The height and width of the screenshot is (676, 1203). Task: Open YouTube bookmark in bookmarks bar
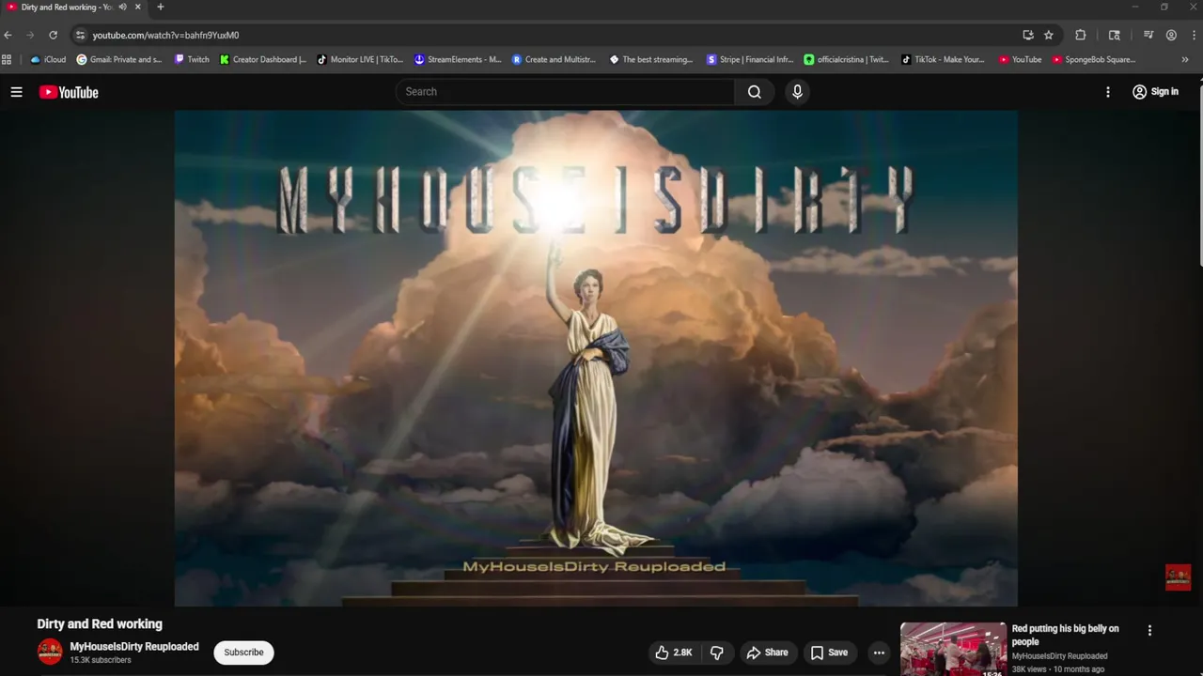(1021, 59)
